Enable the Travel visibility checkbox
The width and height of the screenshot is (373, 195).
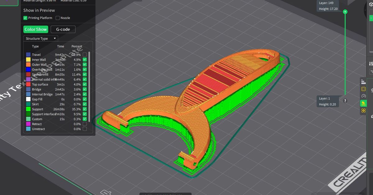tap(85, 54)
